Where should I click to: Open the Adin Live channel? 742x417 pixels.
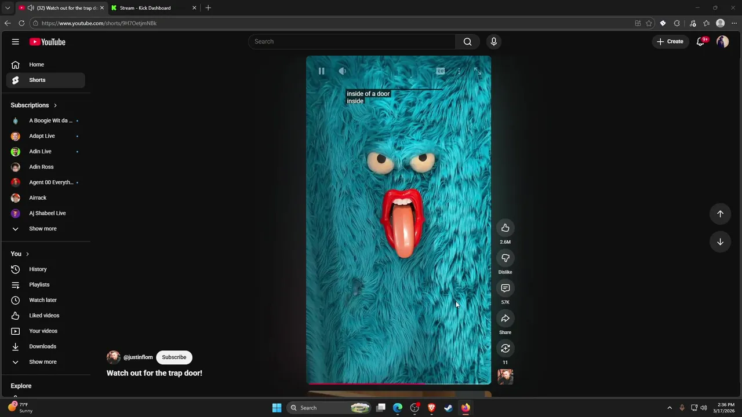point(46,151)
